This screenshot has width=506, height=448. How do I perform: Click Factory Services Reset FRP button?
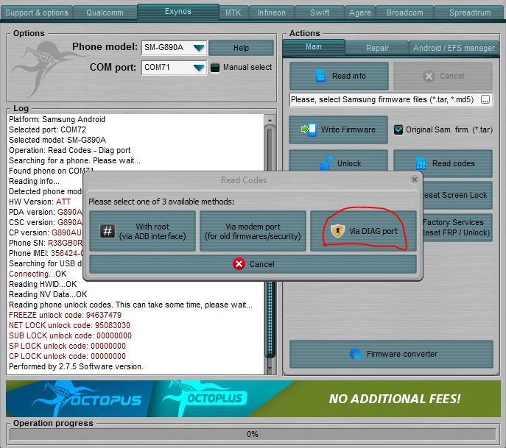[x=457, y=227]
